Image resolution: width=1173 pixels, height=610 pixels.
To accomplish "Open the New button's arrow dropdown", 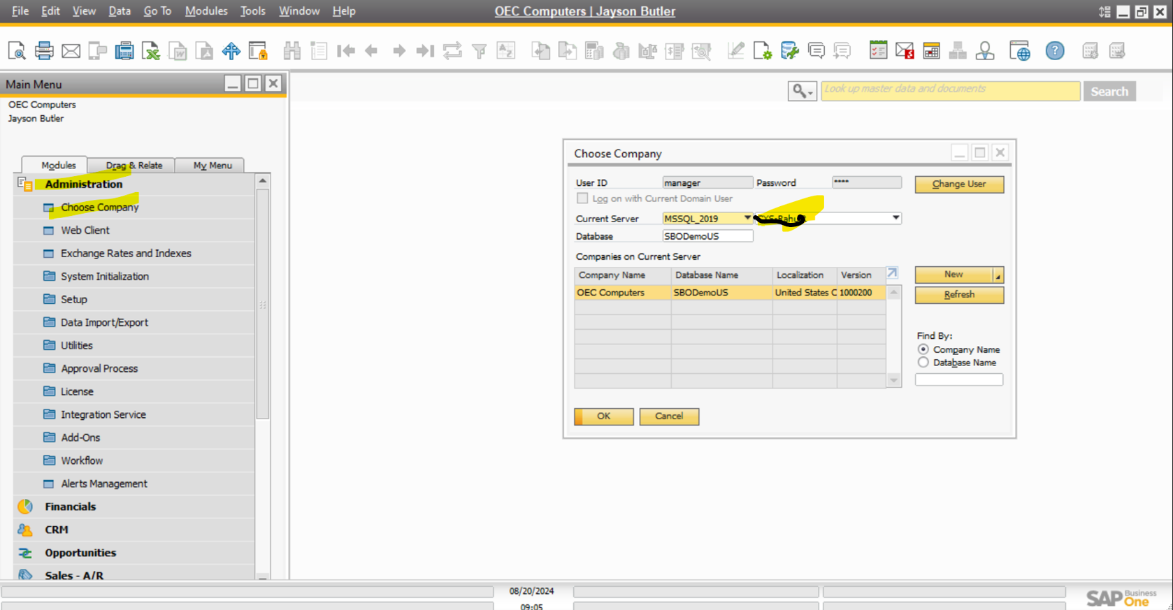I will [x=998, y=275].
